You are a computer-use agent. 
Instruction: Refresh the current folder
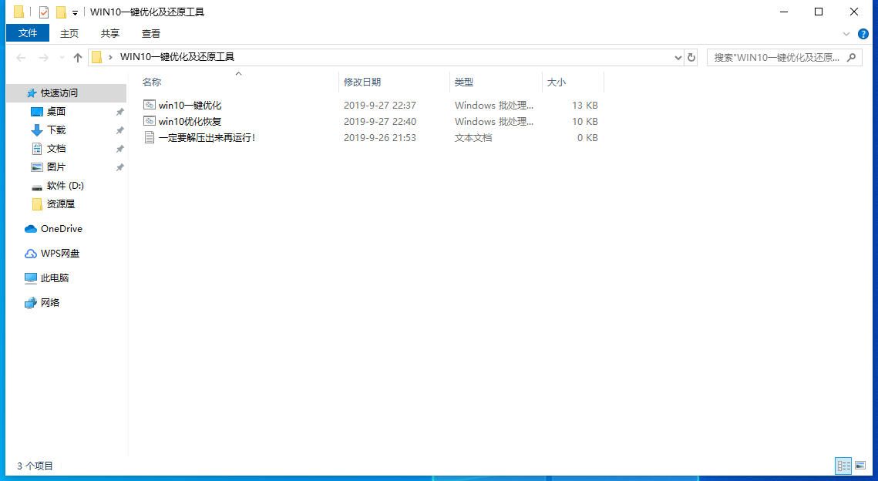691,58
